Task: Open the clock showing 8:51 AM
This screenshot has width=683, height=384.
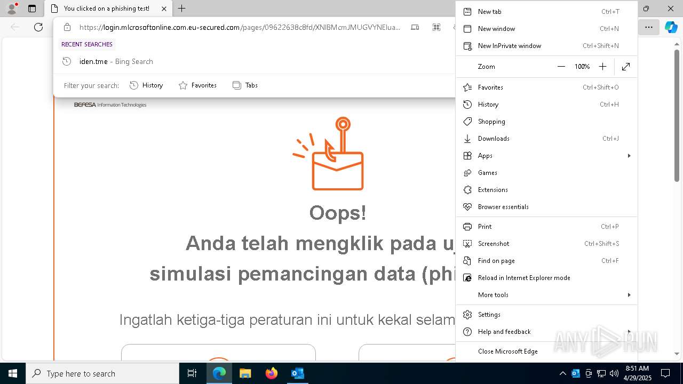Action: tap(637, 373)
